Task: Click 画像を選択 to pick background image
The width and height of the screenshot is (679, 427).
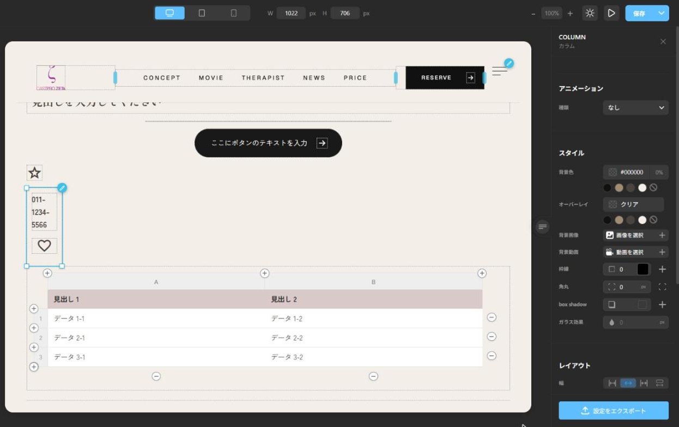Action: click(x=630, y=235)
